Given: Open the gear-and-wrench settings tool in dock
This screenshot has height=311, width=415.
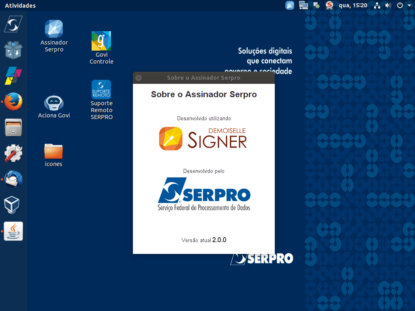Looking at the screenshot, I should point(13,153).
